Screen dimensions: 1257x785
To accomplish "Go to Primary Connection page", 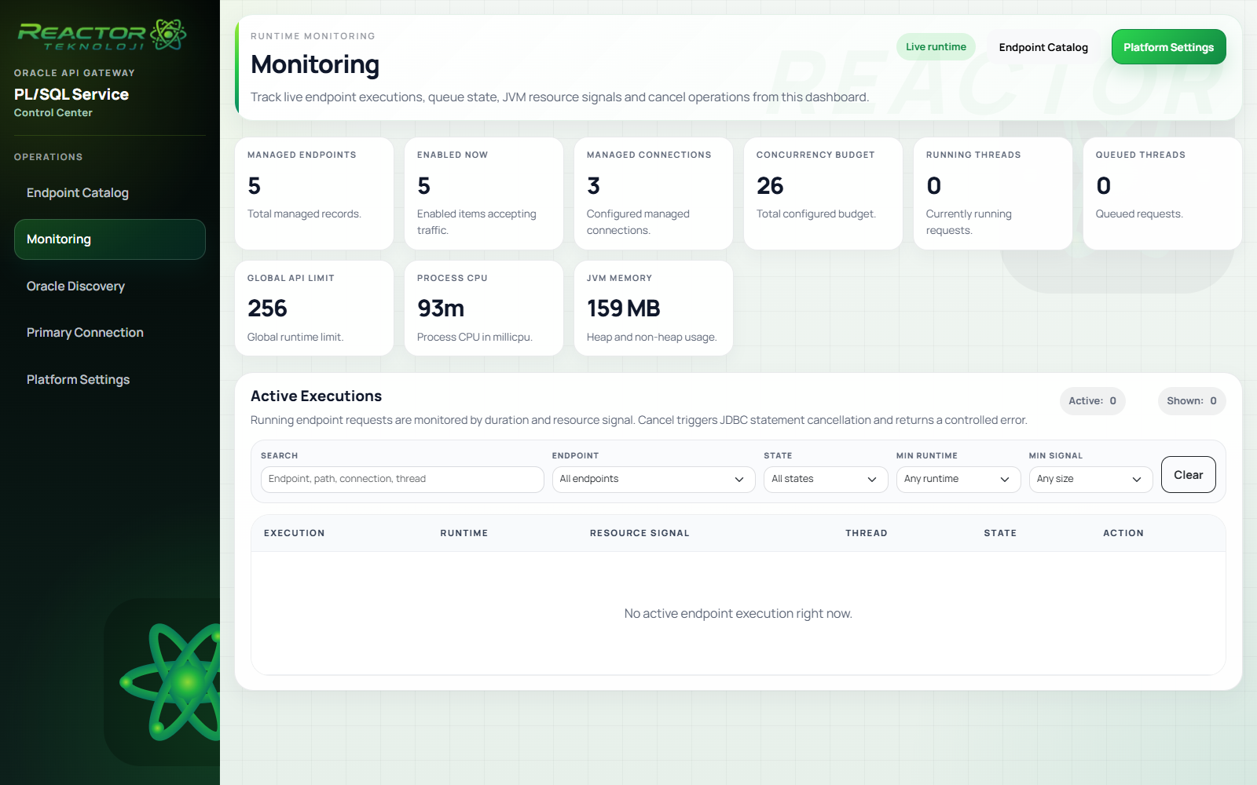I will [110, 332].
